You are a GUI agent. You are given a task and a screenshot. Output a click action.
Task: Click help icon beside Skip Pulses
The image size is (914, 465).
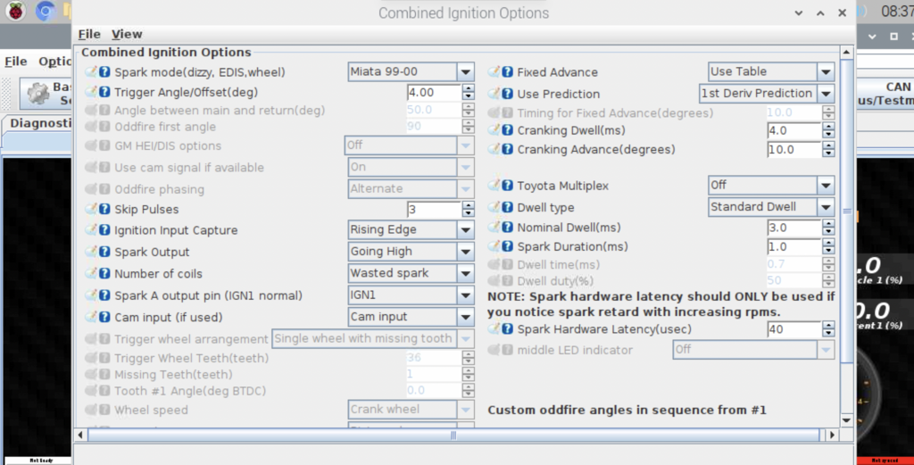(x=104, y=209)
